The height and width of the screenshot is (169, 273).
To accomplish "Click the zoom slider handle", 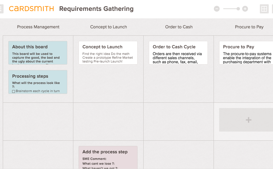I will (x=238, y=9).
